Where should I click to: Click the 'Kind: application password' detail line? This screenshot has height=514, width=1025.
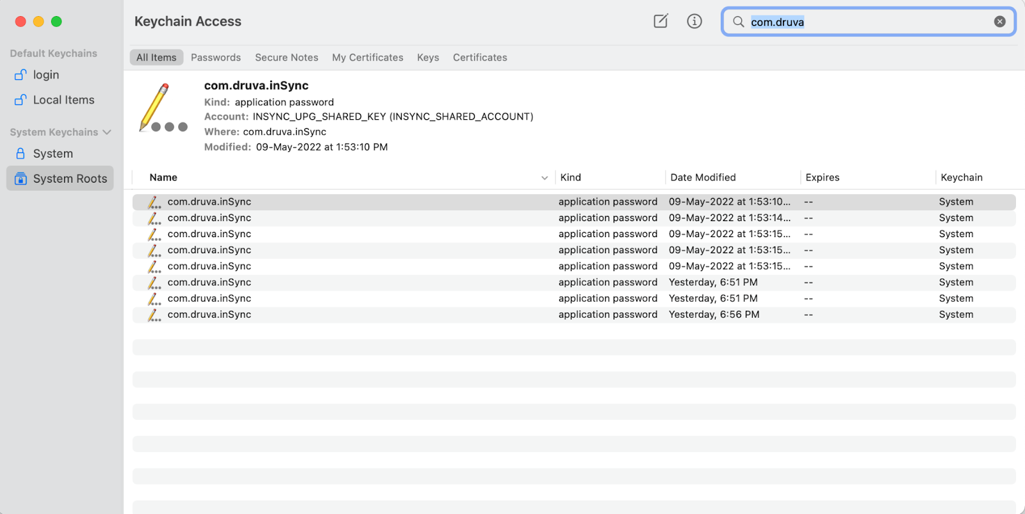tap(269, 103)
